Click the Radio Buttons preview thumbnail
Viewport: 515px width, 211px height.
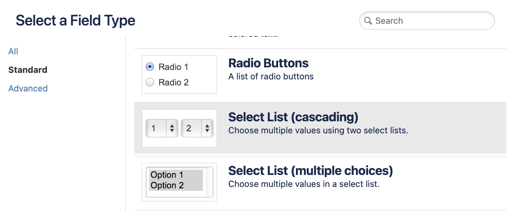tap(179, 75)
